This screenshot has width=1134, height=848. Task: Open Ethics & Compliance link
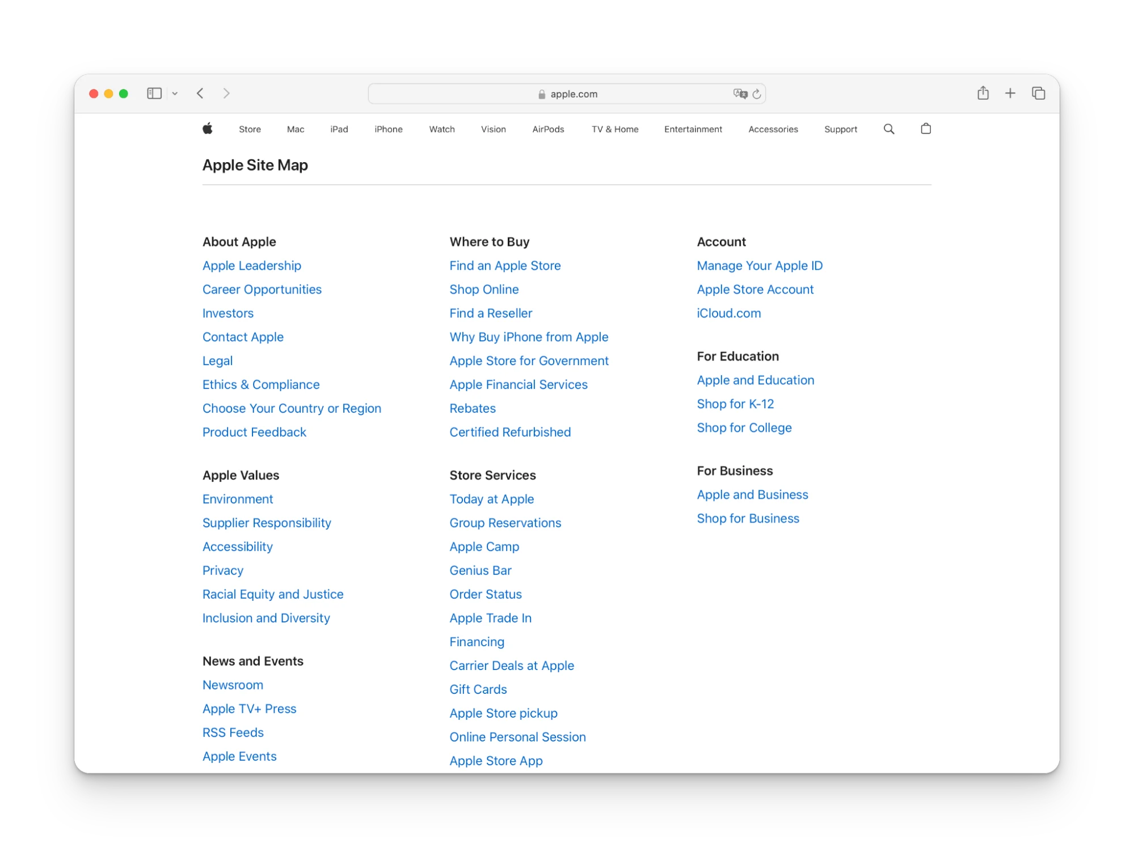261,384
